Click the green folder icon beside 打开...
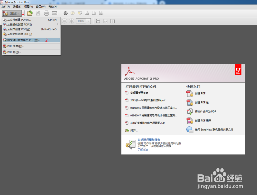This screenshot has width=257, height=195. [x=127, y=130]
